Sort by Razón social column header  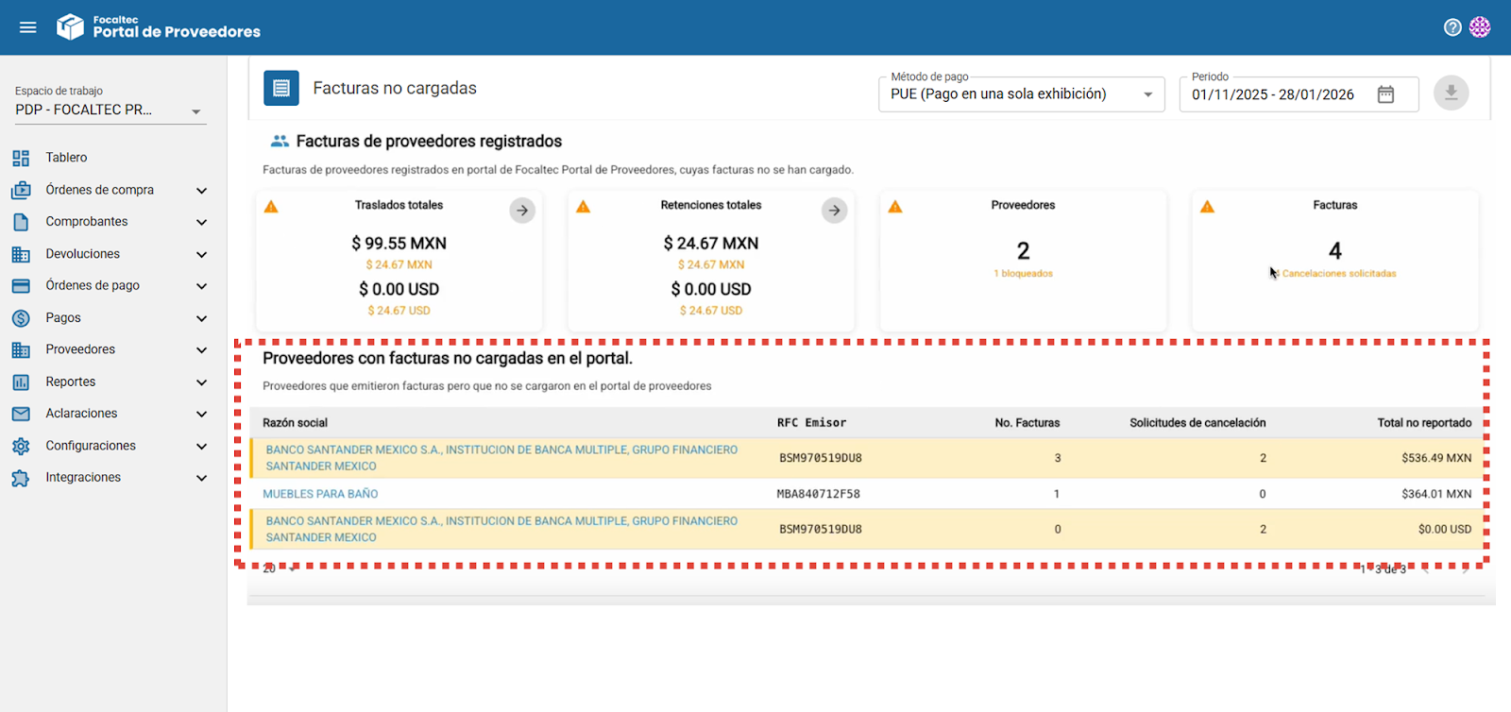tap(295, 423)
